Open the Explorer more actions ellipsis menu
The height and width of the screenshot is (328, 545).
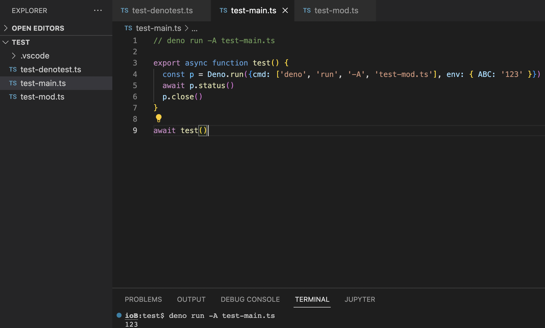tap(98, 10)
